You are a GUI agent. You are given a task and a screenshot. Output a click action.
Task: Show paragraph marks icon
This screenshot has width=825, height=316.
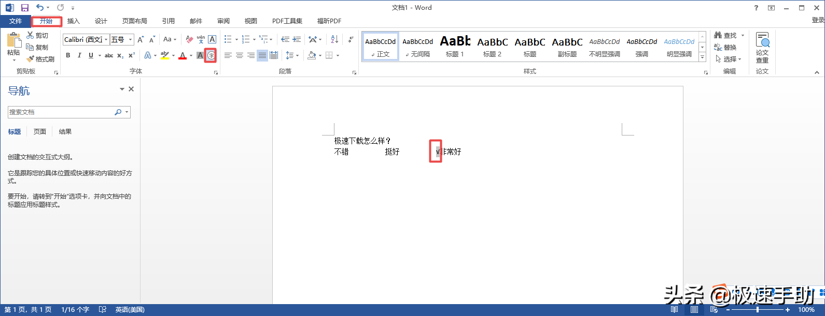point(351,39)
